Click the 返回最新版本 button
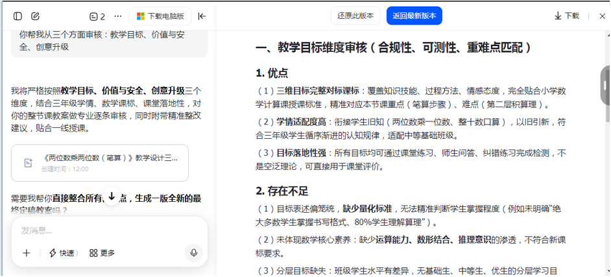This screenshot has width=611, height=277. click(414, 16)
